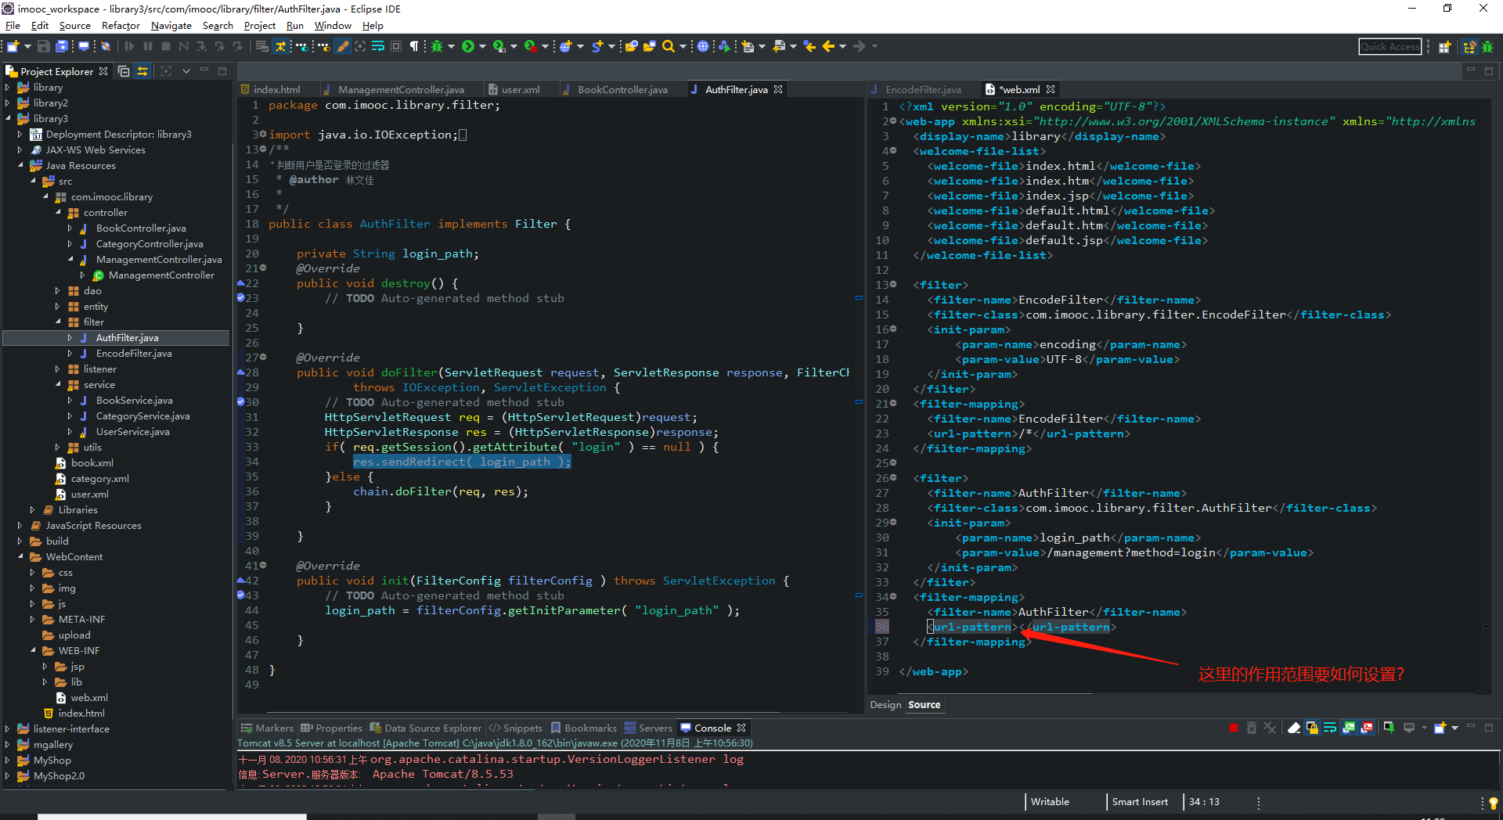Screen dimensions: 1503x820
Task: Expand the dao package
Action: click(x=58, y=291)
